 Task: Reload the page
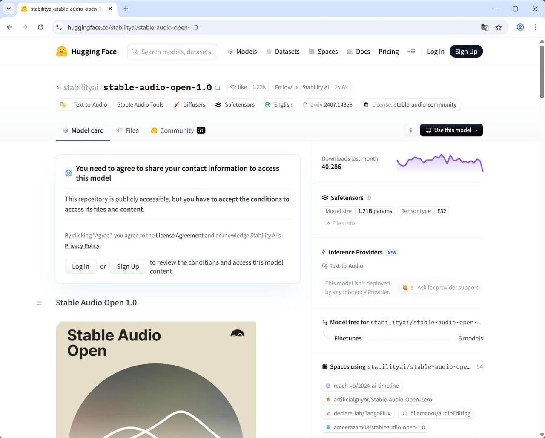40,27
